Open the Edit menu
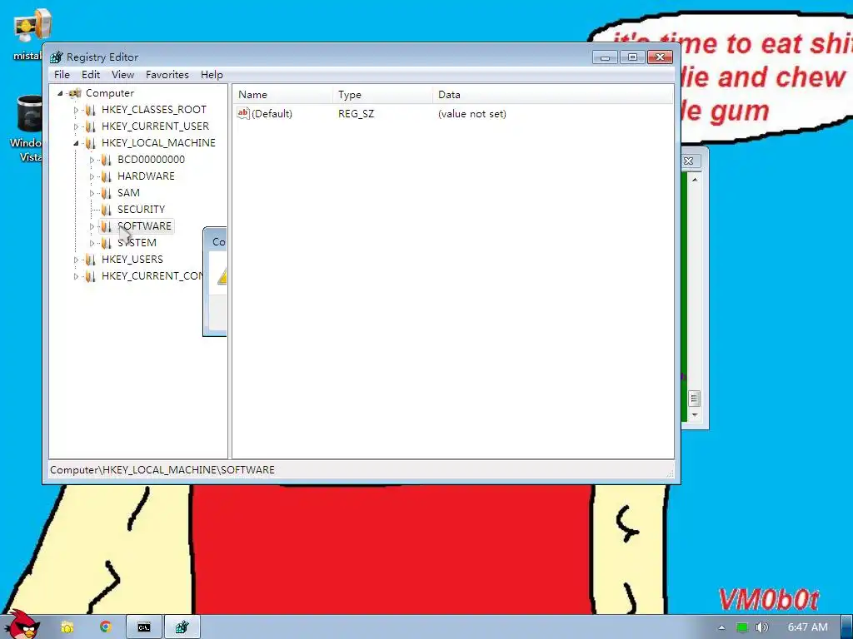 (x=91, y=74)
